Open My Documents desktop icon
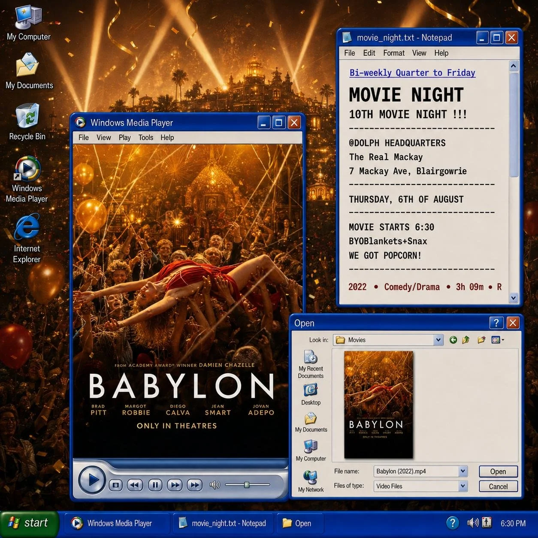Image resolution: width=538 pixels, height=538 pixels. (x=28, y=71)
